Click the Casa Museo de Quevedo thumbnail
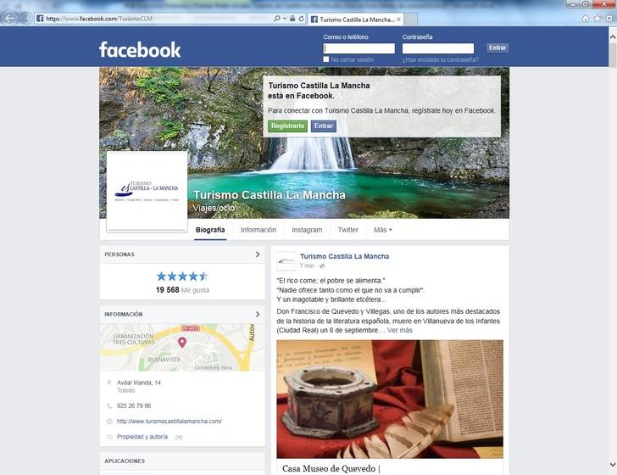This screenshot has width=617, height=475. click(x=390, y=399)
